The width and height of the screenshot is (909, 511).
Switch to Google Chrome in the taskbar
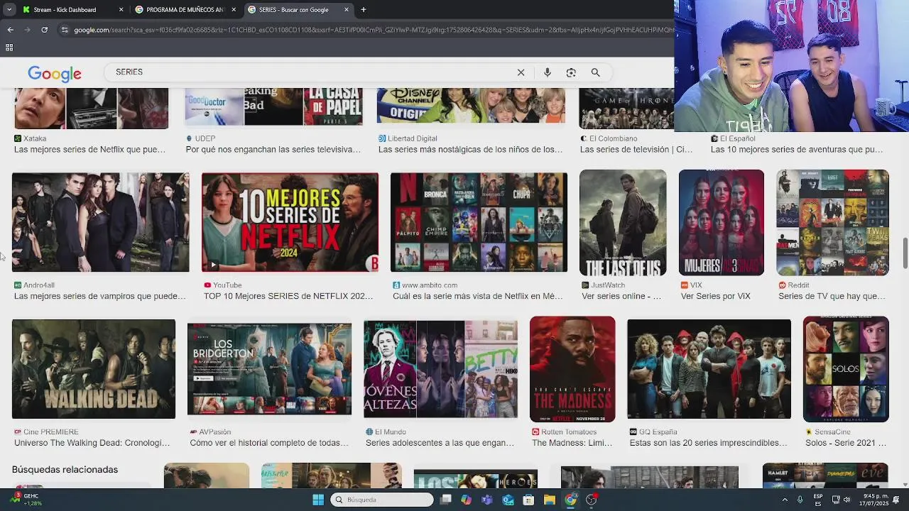coord(570,500)
